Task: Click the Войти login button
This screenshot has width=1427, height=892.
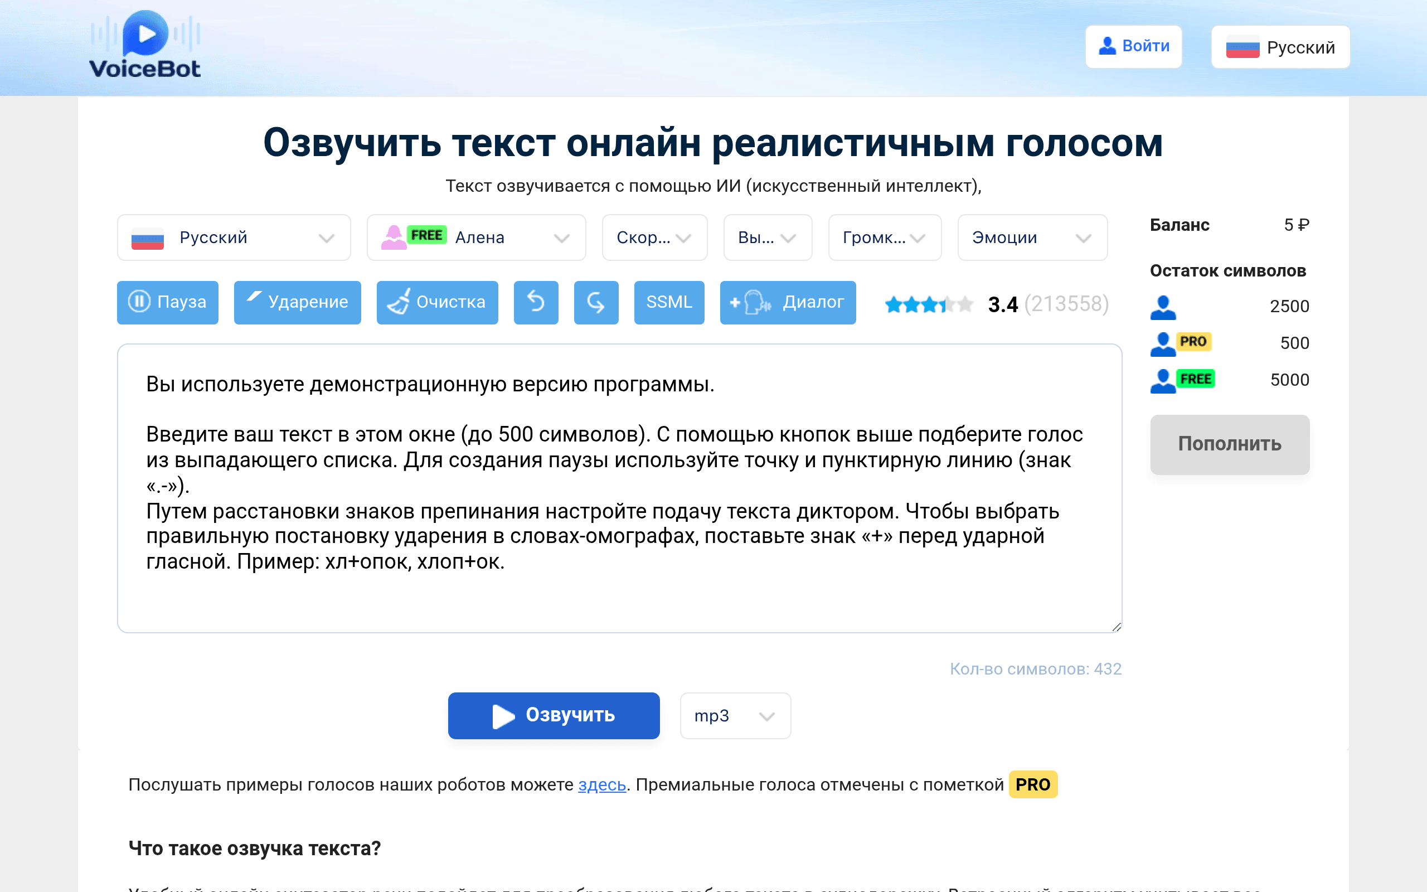Action: coord(1133,47)
